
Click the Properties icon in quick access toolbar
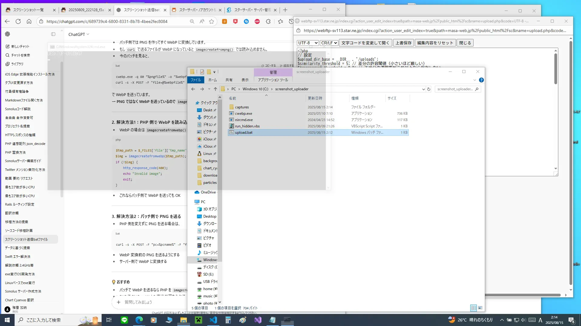click(x=202, y=72)
